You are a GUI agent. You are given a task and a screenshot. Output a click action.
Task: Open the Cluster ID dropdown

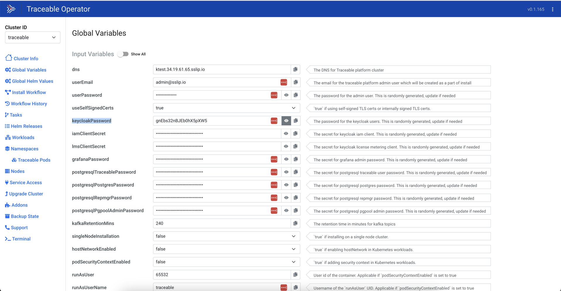[x=32, y=37]
